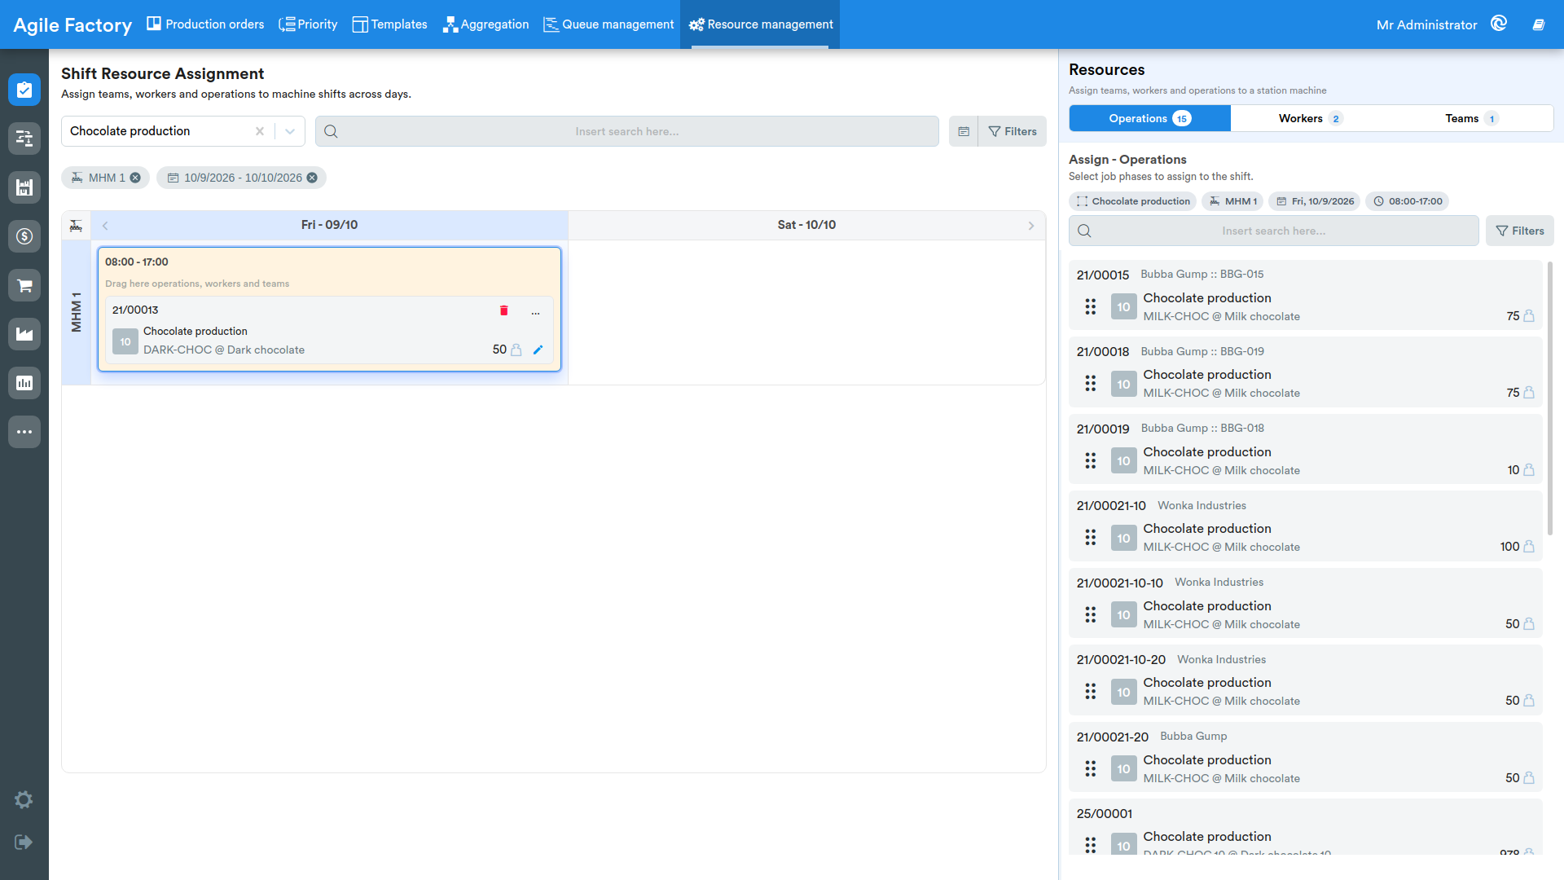Click the machine icon in the schedule header

76,226
